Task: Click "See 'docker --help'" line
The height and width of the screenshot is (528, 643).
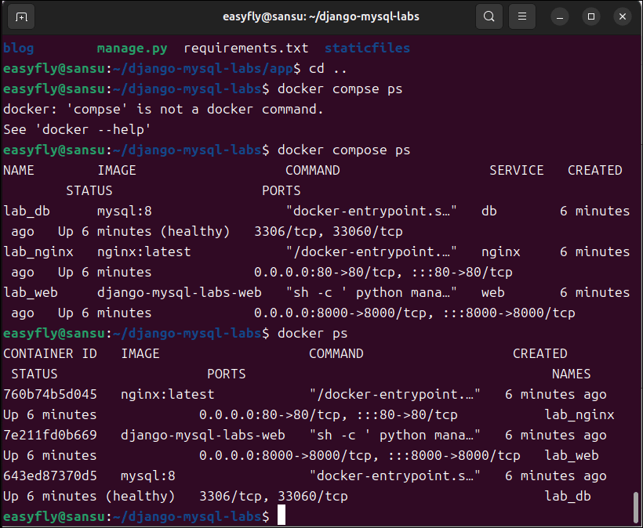Action: [77, 130]
